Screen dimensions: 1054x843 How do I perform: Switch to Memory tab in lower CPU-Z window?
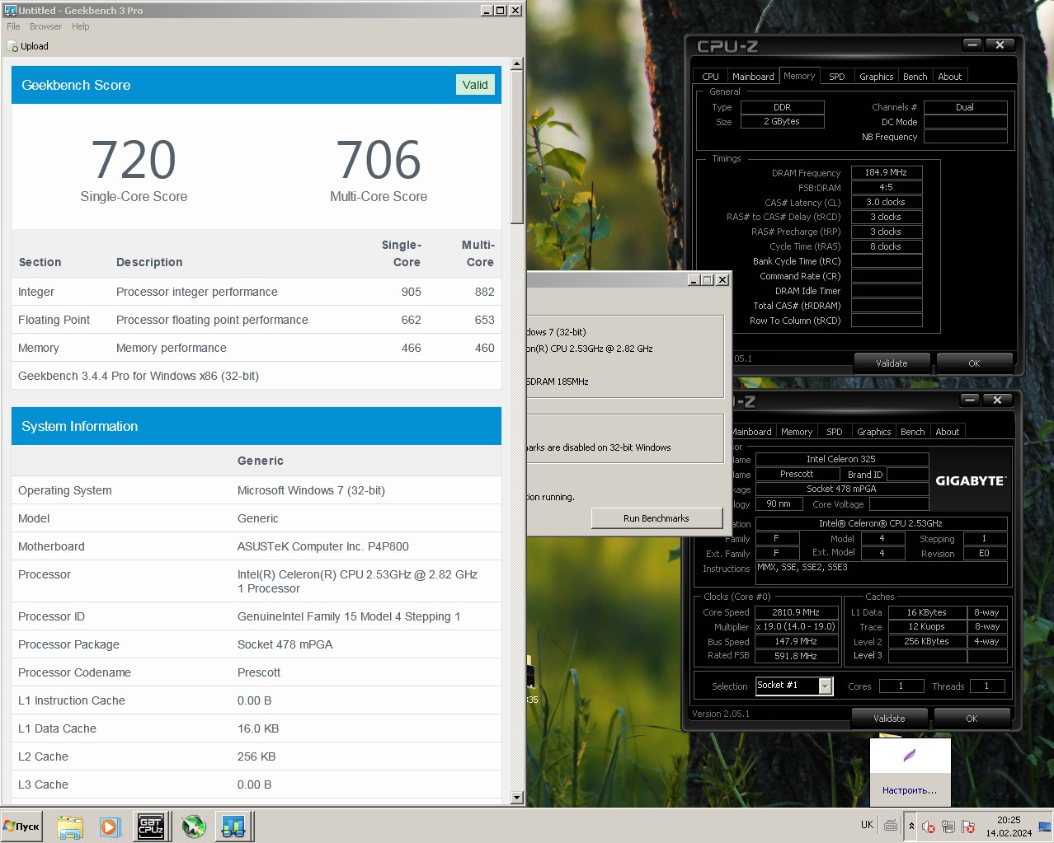click(x=797, y=432)
